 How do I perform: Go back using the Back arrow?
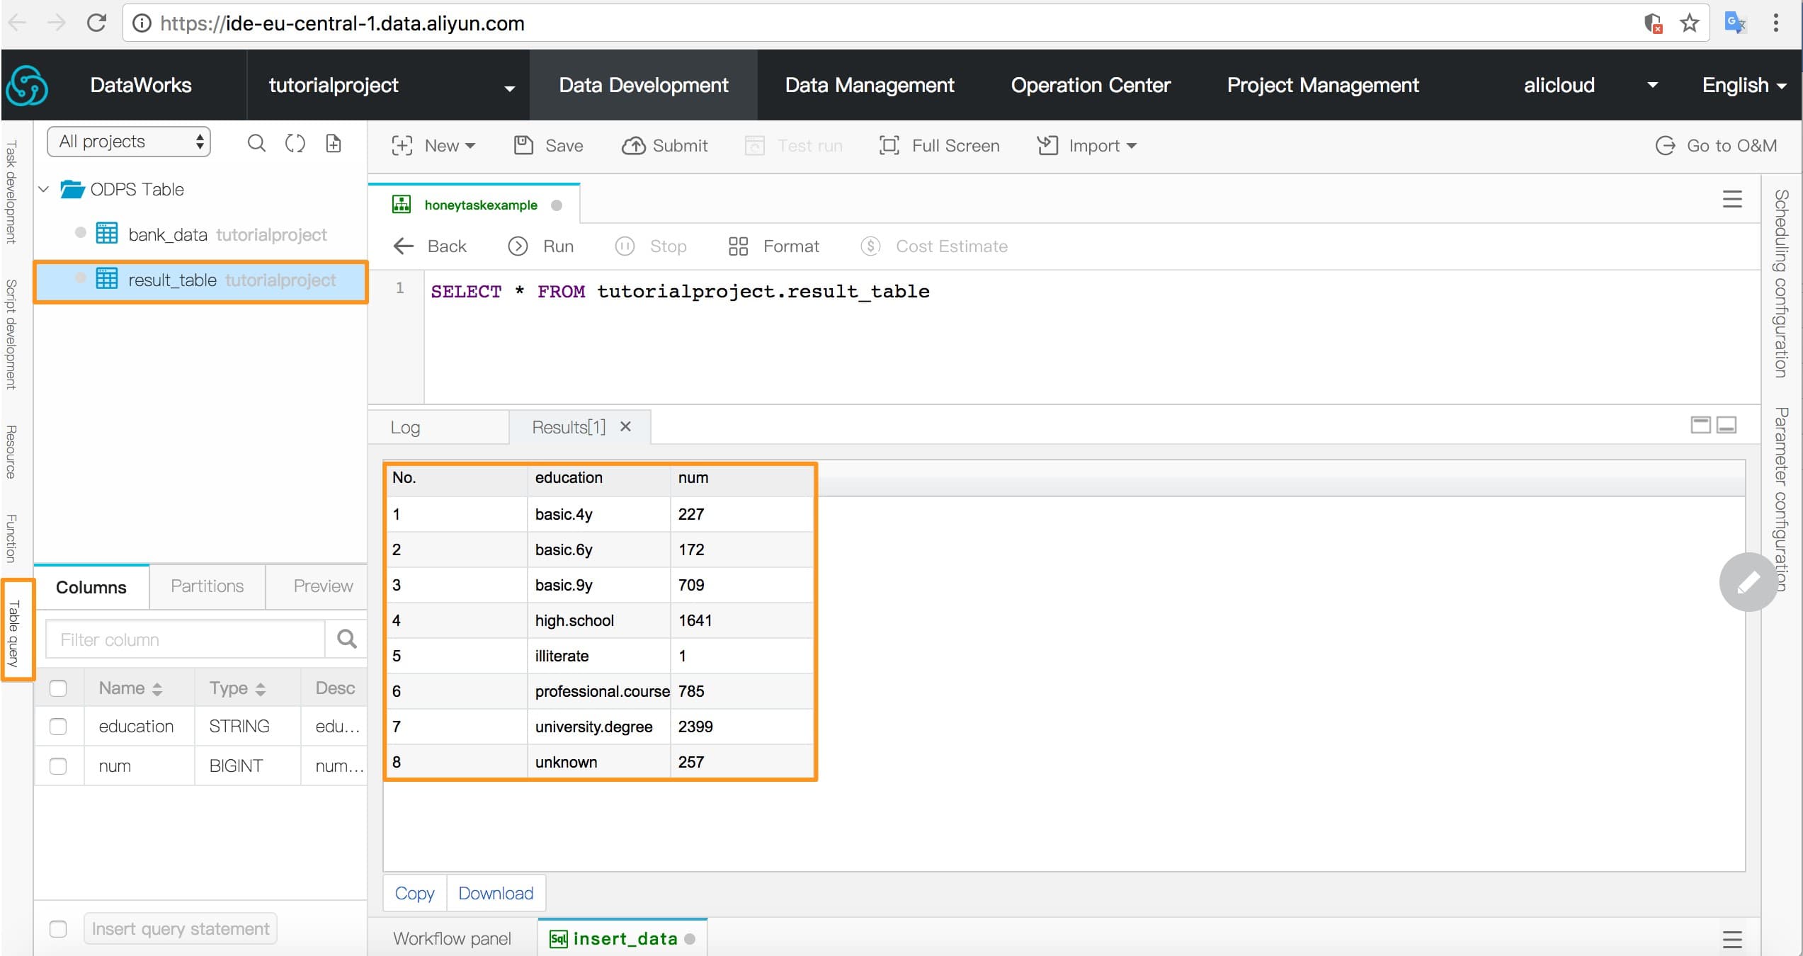[x=430, y=246]
